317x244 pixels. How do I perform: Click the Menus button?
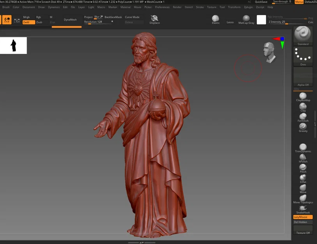click(299, 2)
